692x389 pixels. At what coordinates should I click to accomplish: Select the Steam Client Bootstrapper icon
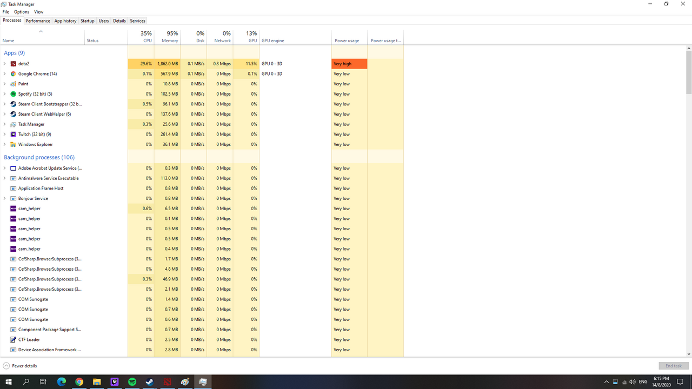point(14,104)
